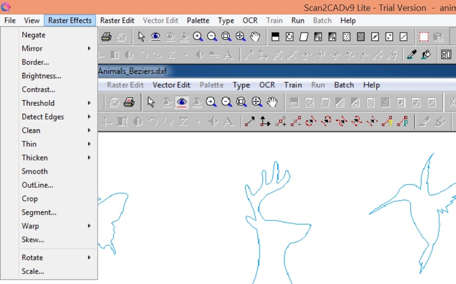This screenshot has height=284, width=456.
Task: Select the paint bucket fill tool
Action: pos(426,55)
